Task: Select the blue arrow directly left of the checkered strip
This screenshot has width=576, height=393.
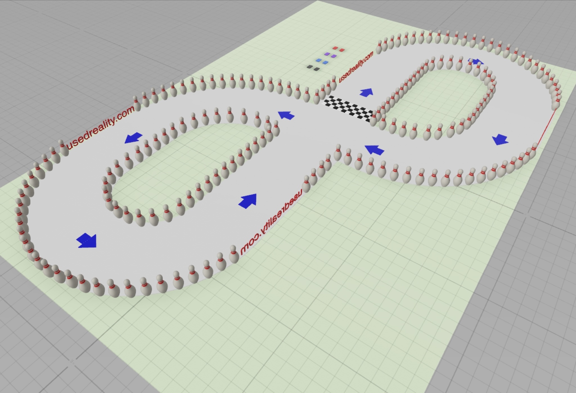Action: (x=286, y=115)
